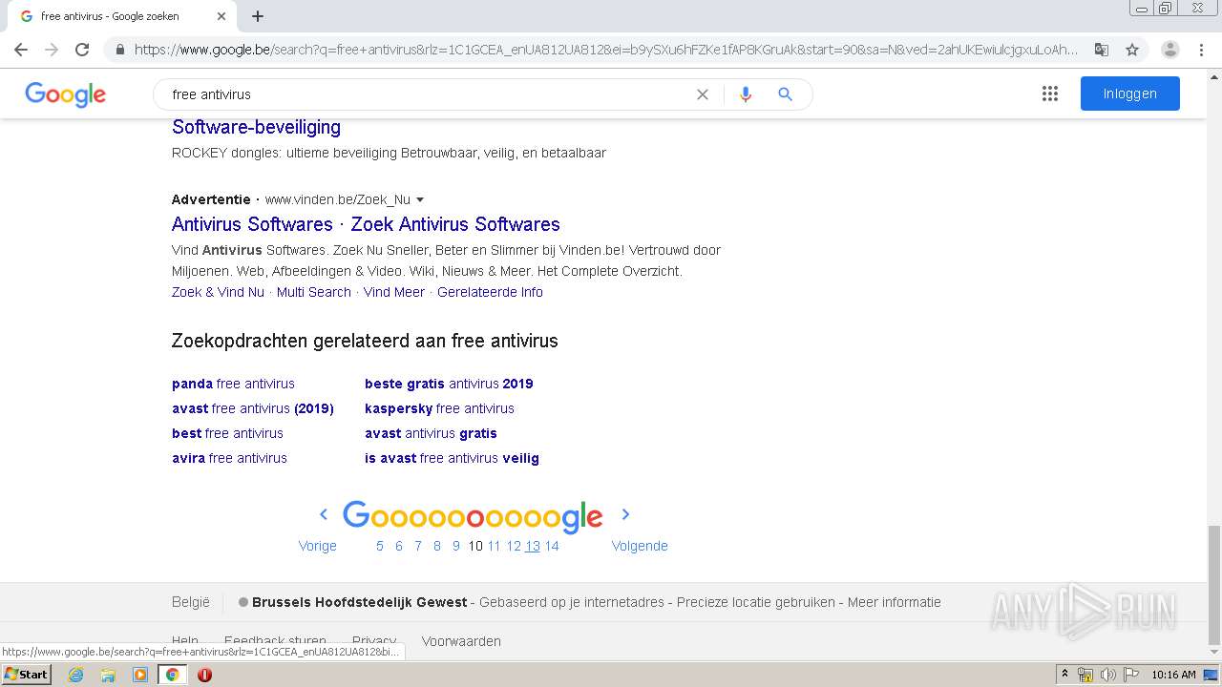This screenshot has height=687, width=1222.
Task: Jump to results page 5
Action: tap(380, 546)
